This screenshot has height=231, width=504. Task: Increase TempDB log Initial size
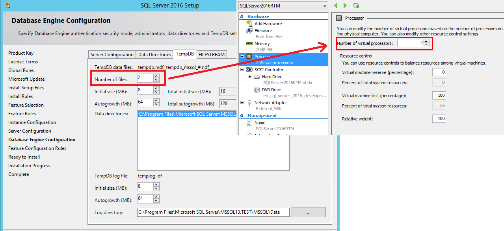point(156,184)
